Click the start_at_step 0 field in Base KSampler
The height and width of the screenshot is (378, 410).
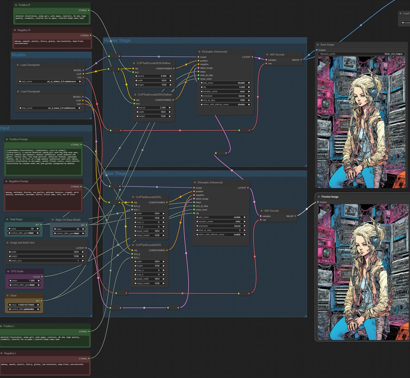pyautogui.click(x=221, y=230)
